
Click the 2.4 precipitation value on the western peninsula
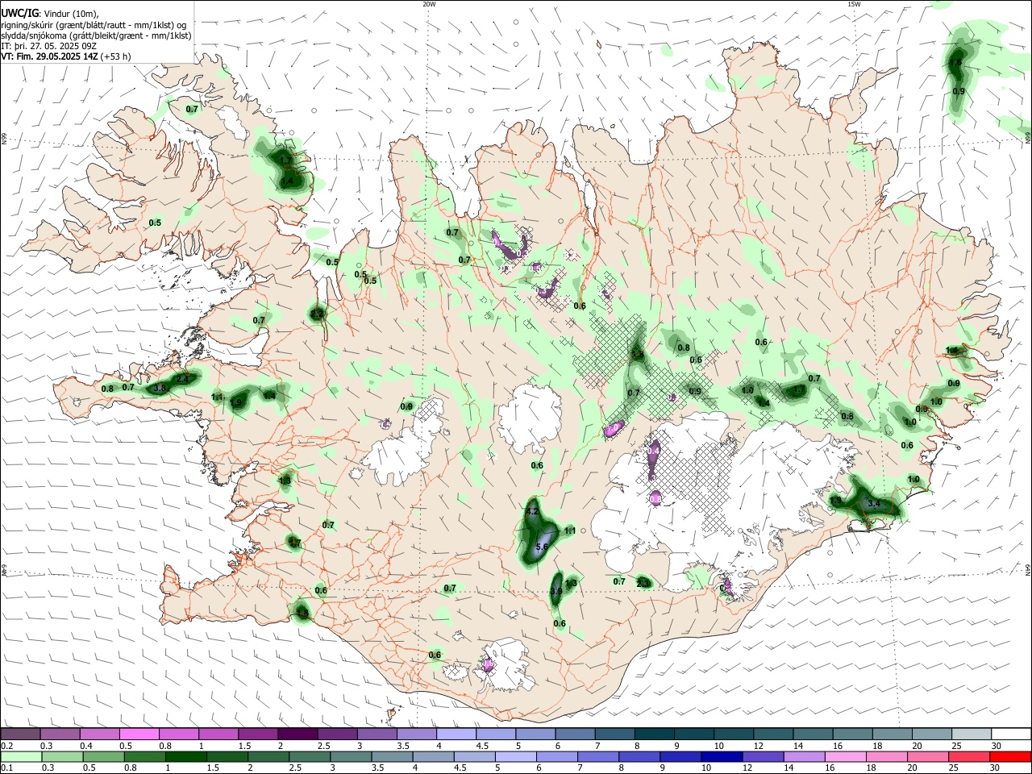point(183,379)
